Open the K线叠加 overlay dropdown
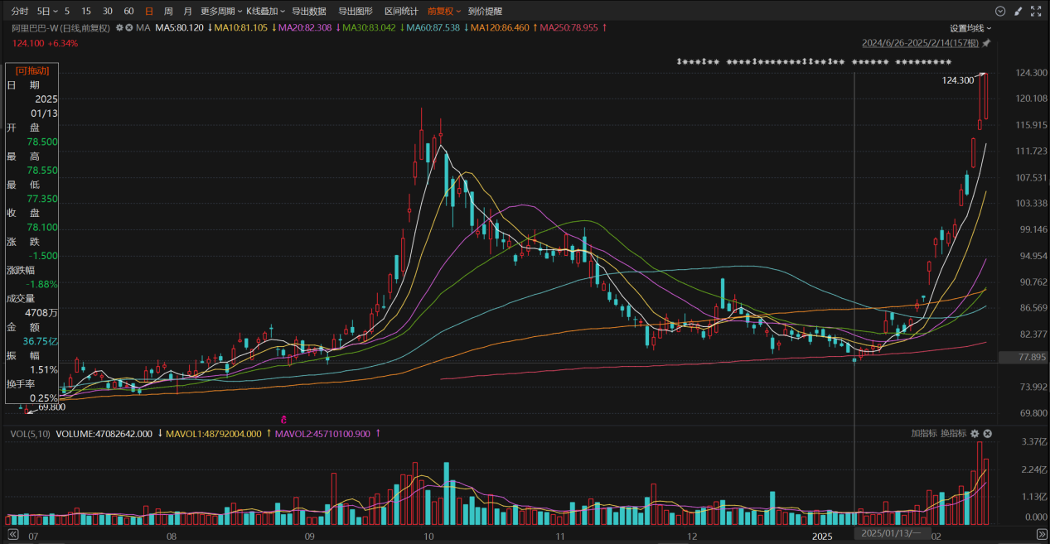The image size is (1050, 544). coord(265,12)
